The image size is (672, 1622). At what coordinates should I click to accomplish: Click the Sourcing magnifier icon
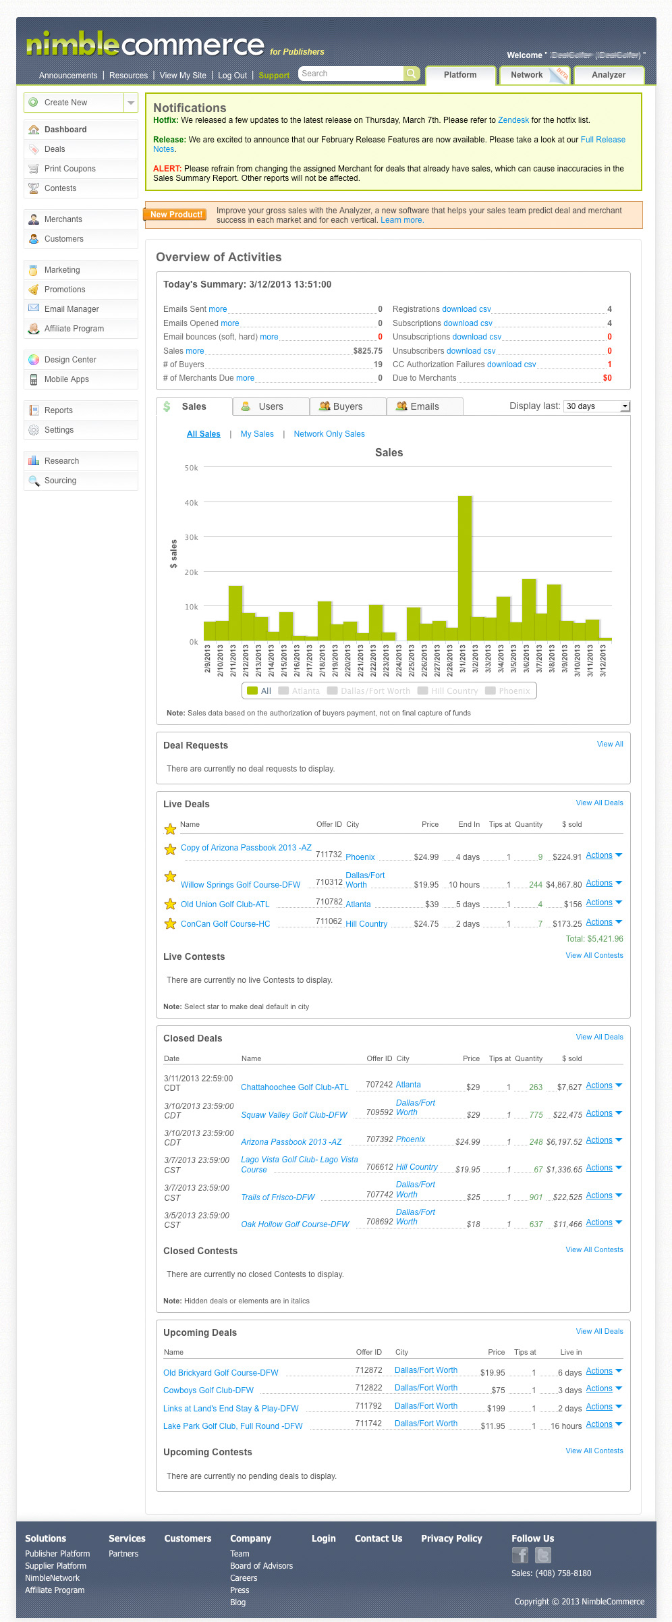tap(34, 481)
